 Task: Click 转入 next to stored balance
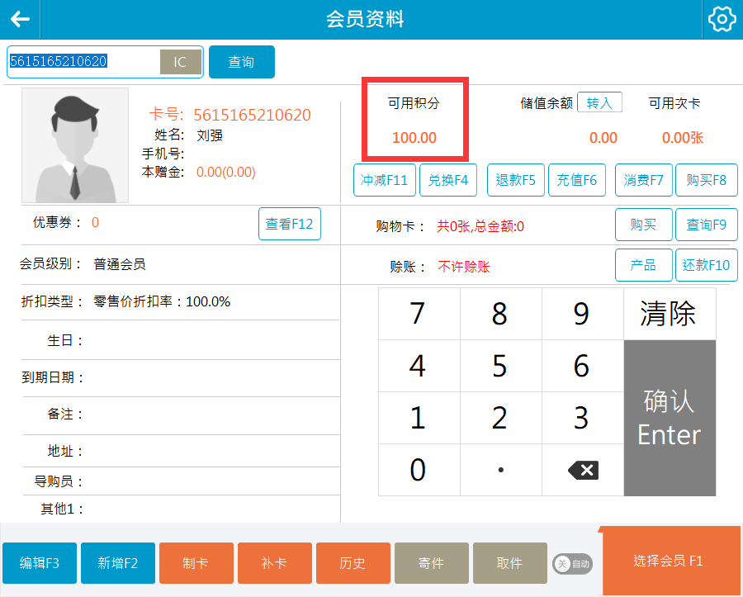[599, 102]
